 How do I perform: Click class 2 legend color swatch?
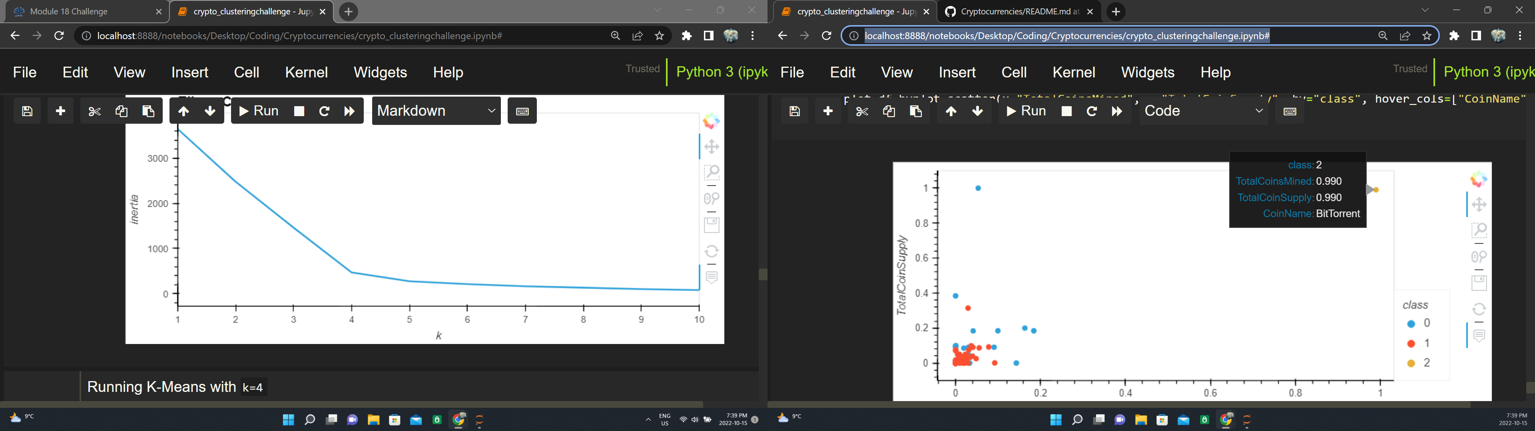1410,363
